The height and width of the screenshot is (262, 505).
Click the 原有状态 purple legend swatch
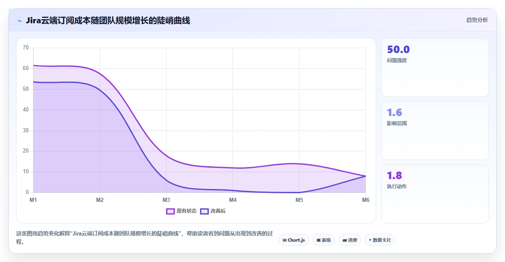coord(170,211)
